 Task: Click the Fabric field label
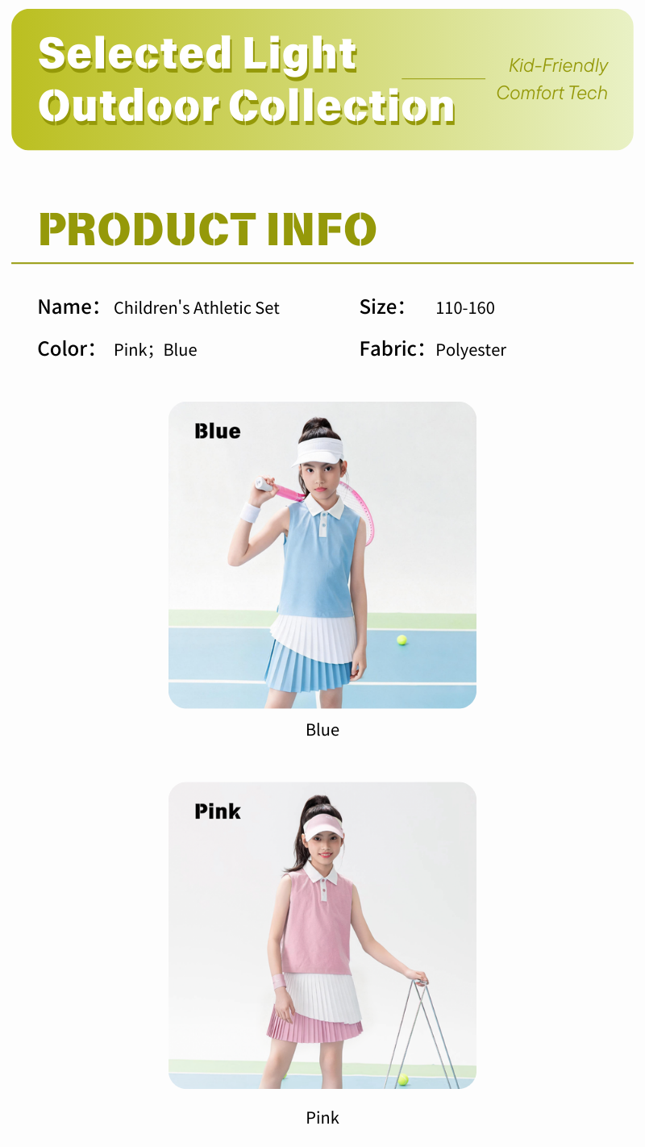click(393, 349)
